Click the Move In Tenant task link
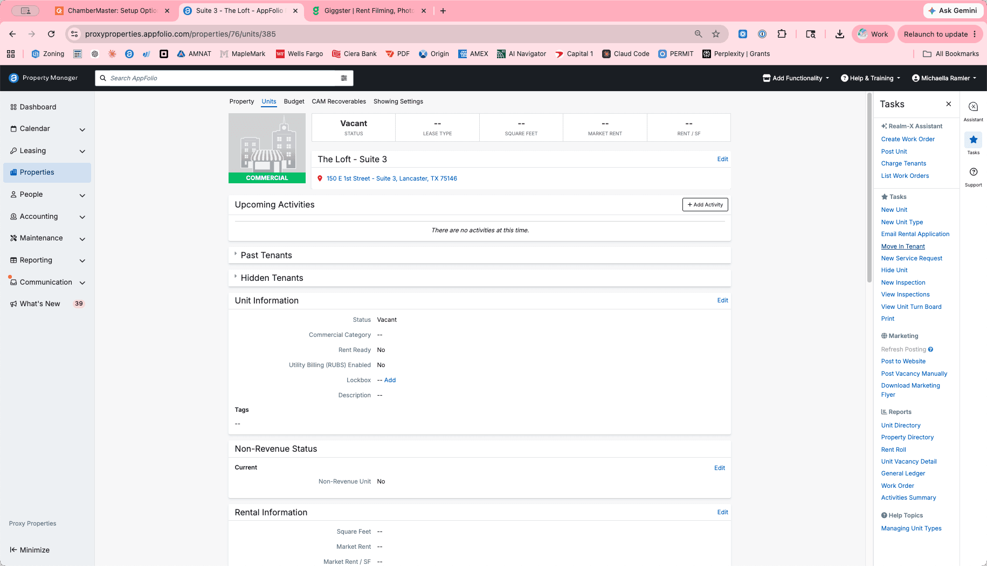Viewport: 987px width, 566px height. [x=903, y=246]
